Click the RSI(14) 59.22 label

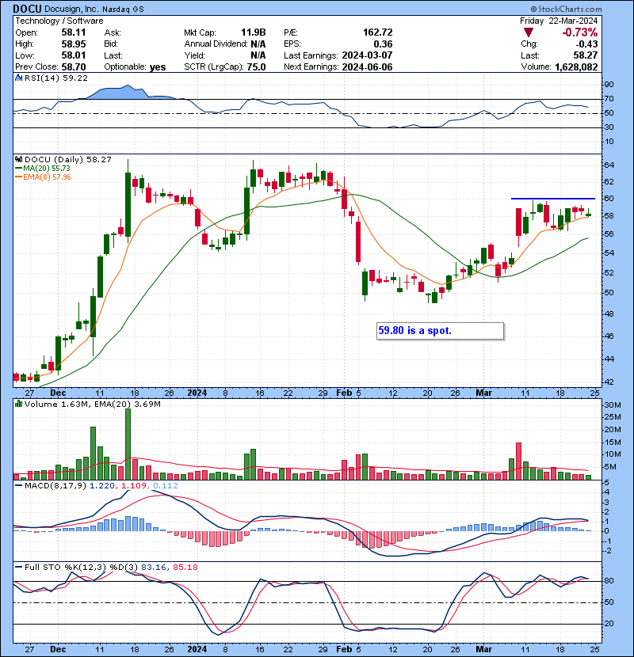coord(56,78)
